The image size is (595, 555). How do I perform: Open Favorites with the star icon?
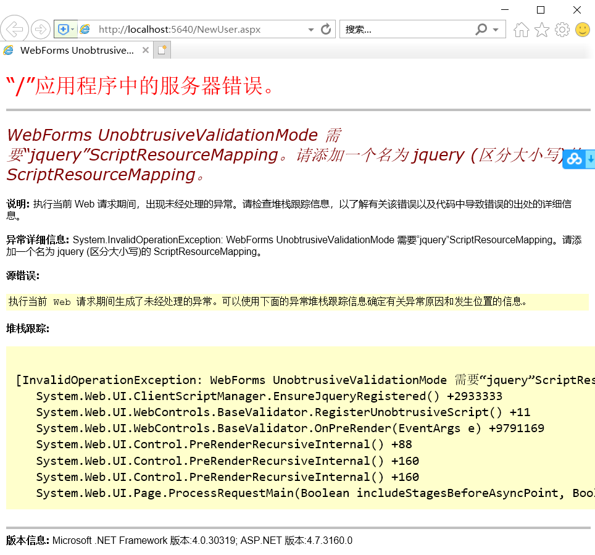pyautogui.click(x=542, y=29)
